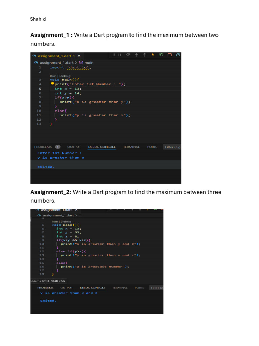Viewport: 259px width, 346px height.
Task: Grab the debug toolbar drag handle
Action: [x=114, y=55]
